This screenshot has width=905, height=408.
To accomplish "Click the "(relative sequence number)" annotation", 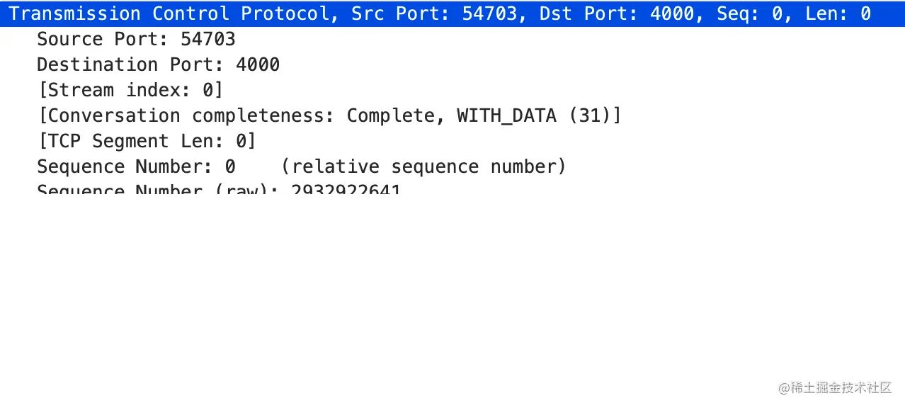I will (423, 166).
